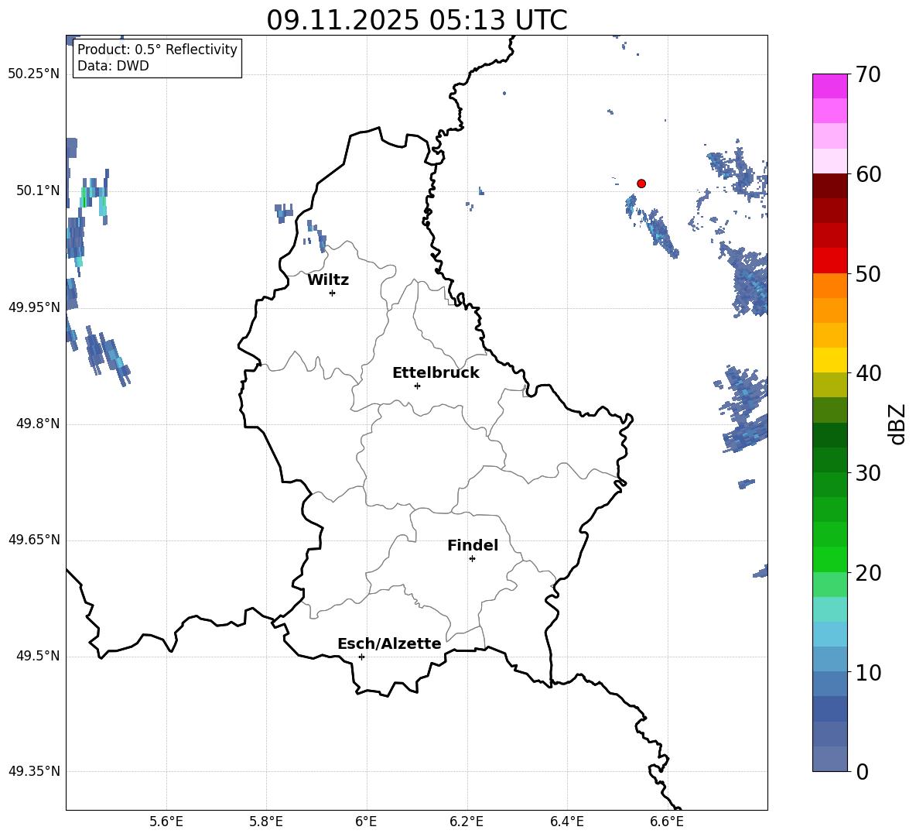The width and height of the screenshot is (916, 837).
Task: Click the colorbar tick label 60
Action: [868, 174]
